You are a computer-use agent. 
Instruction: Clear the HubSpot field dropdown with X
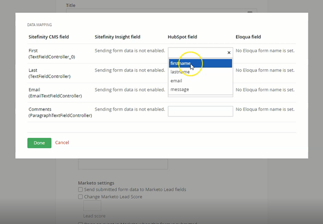[229, 53]
